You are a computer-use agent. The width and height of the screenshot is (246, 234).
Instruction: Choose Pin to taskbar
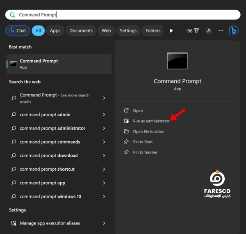click(145, 152)
